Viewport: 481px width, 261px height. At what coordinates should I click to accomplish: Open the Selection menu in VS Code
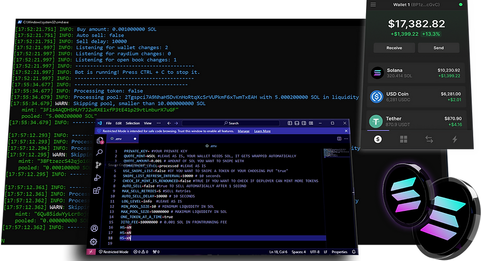tap(133, 123)
